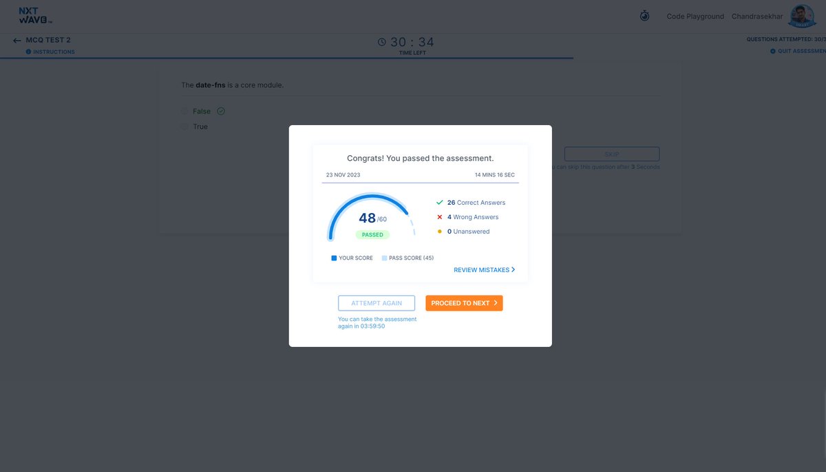Click PROCEED TO NEXT button
This screenshot has height=472, width=826.
tap(464, 303)
